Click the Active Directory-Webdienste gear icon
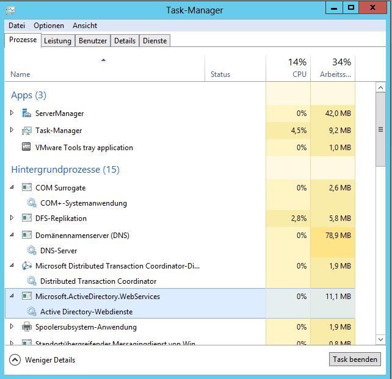Screen dimensions: 392x379 32,311
